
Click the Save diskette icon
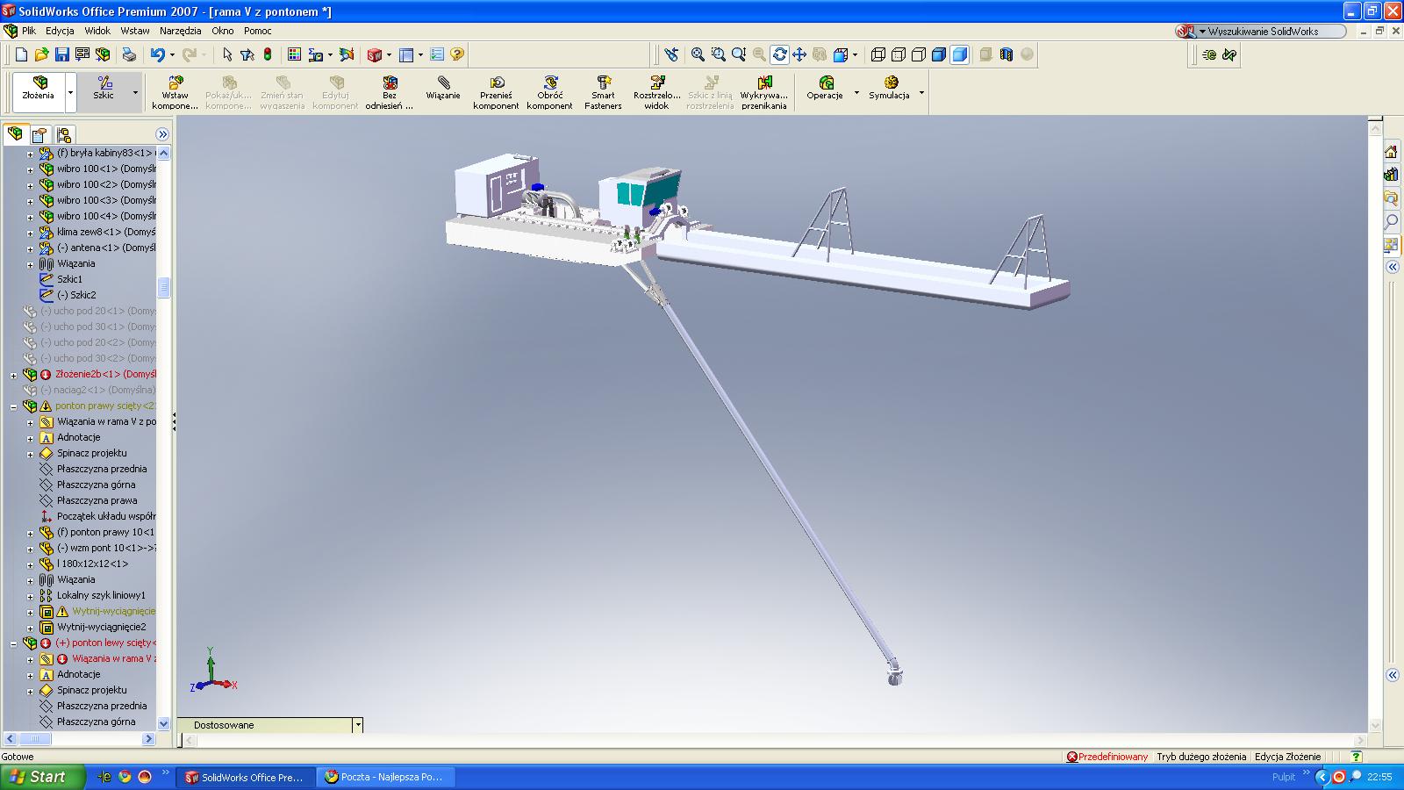click(x=61, y=54)
